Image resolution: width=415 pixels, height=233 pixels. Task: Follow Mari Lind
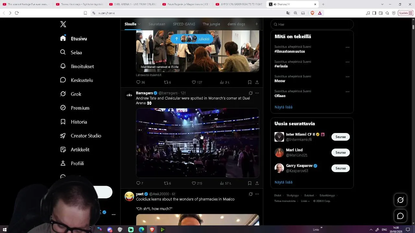340,152
